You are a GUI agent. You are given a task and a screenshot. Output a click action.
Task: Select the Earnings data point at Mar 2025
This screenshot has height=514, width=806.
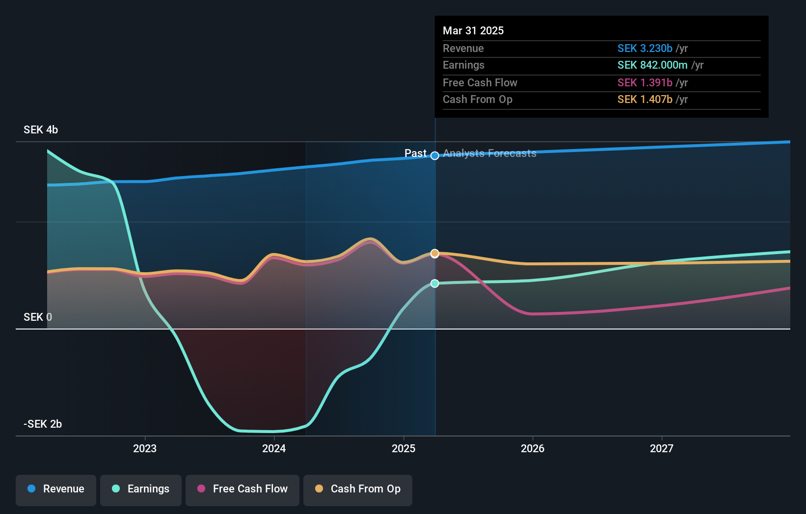435,283
